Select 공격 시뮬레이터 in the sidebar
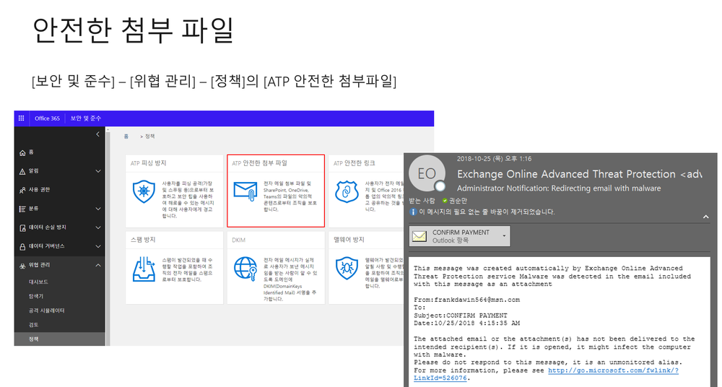The height and width of the screenshot is (387, 722). pos(47,310)
